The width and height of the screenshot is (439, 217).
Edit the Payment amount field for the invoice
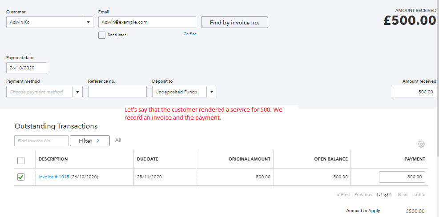402,177
